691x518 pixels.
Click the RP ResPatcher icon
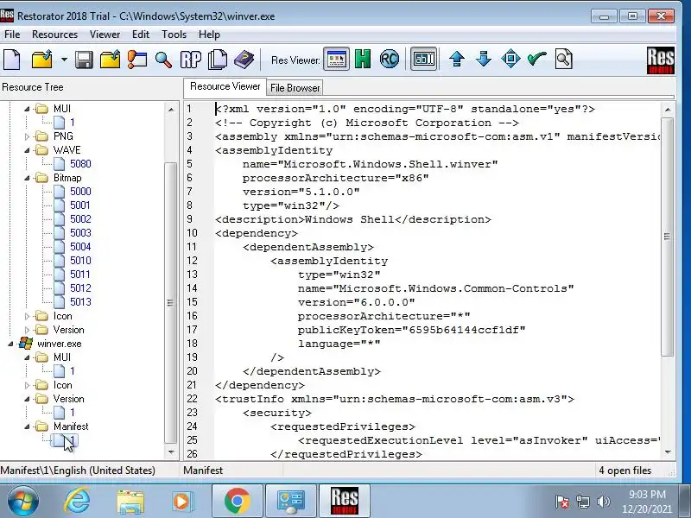click(191, 59)
